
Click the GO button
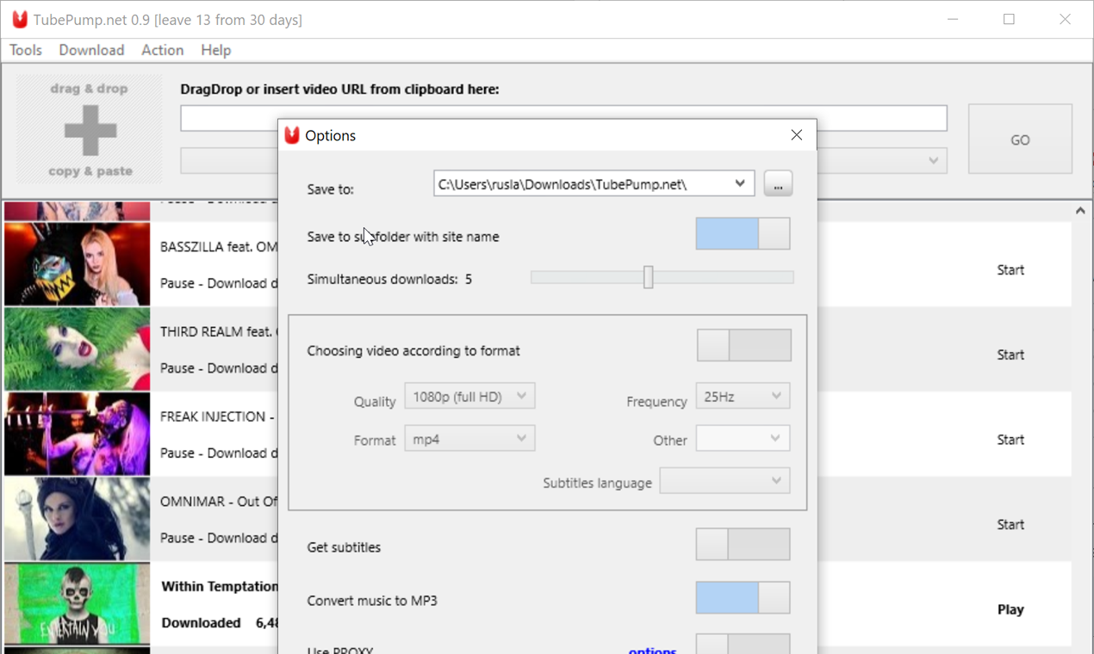[1020, 139]
